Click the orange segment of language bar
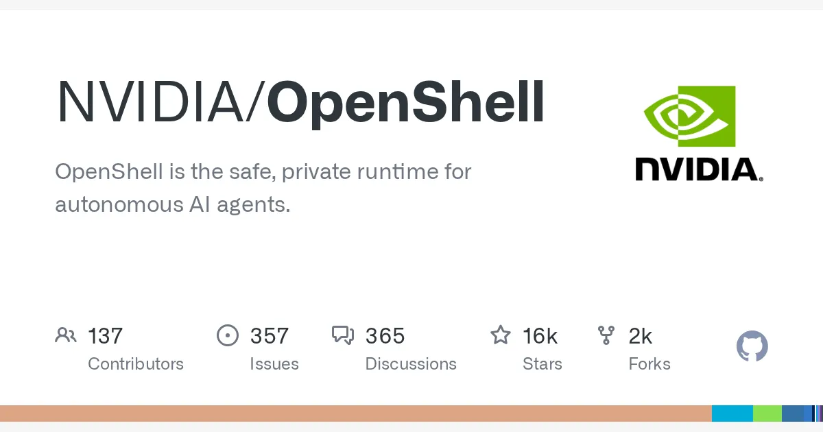Image resolution: width=823 pixels, height=432 pixels. coord(356,413)
